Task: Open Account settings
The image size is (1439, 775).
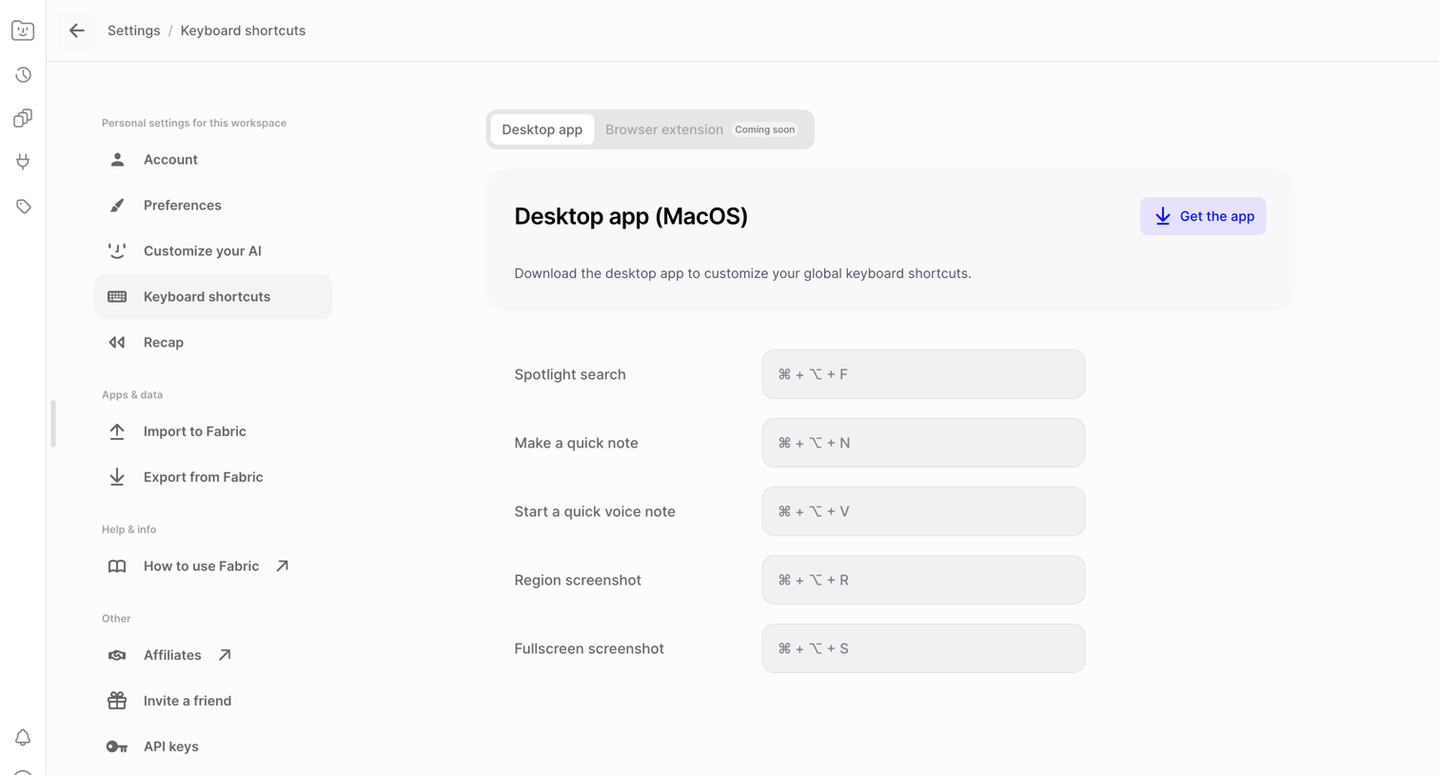Action: (x=213, y=159)
